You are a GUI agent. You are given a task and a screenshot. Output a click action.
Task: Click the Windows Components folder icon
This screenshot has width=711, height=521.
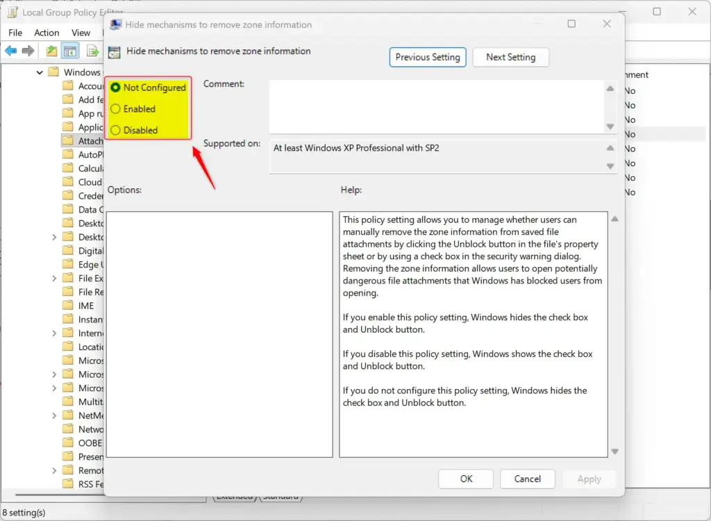(x=53, y=72)
